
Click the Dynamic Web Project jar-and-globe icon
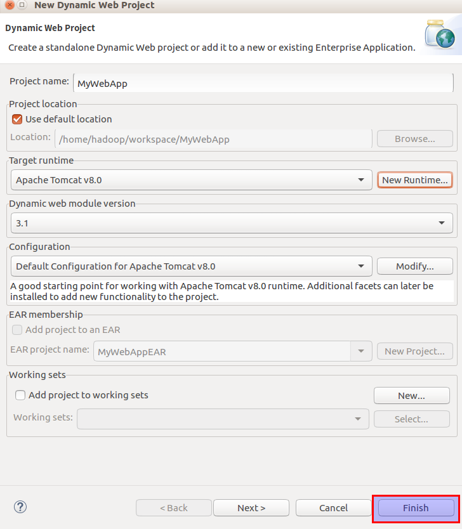440,36
